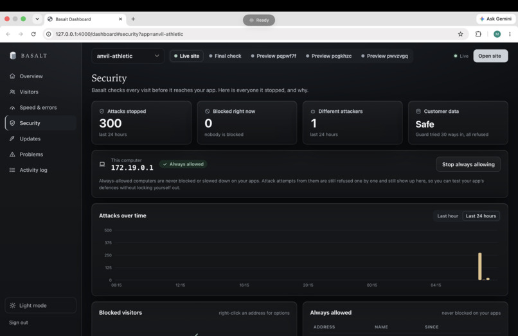Click the ADDRESS column header

coord(324,327)
